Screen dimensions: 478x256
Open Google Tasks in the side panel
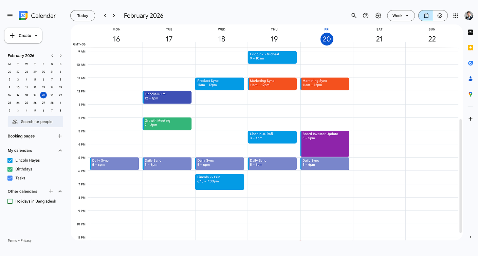pyautogui.click(x=470, y=63)
